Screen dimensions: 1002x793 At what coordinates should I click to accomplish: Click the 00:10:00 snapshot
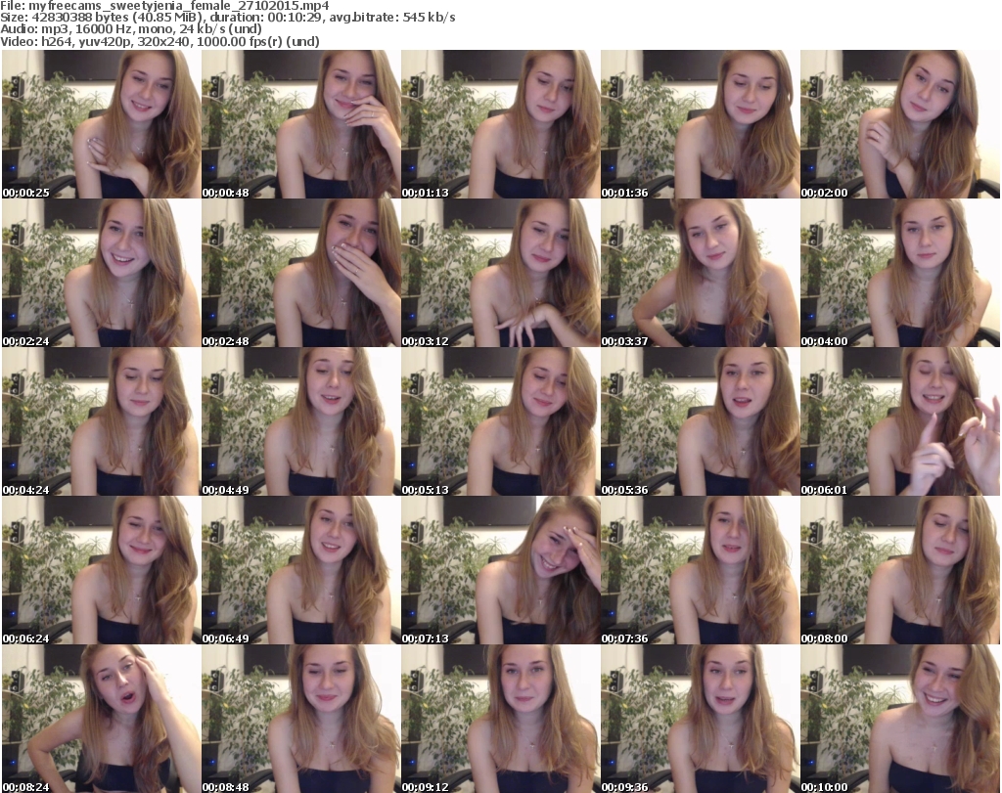pos(900,719)
